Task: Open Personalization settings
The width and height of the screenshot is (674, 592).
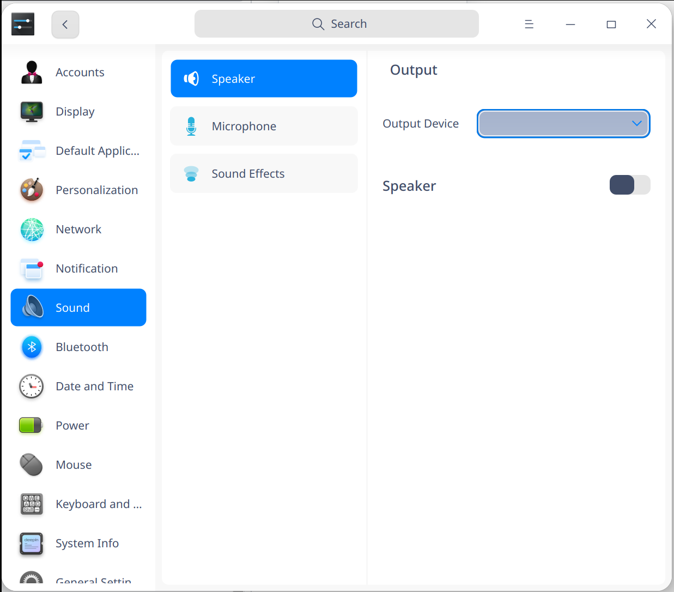Action: tap(31, 190)
